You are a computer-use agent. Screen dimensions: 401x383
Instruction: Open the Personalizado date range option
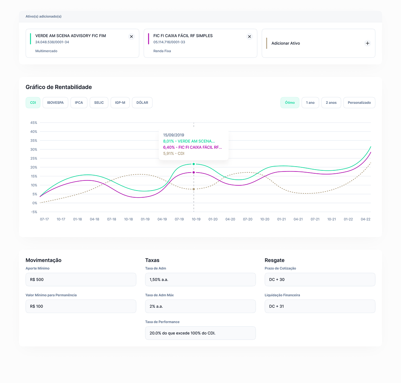(359, 103)
